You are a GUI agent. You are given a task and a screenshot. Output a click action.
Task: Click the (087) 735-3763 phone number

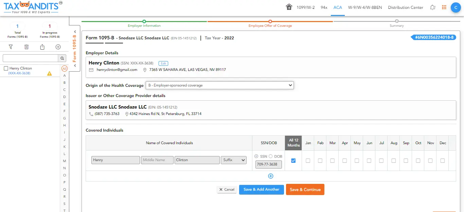(107, 114)
